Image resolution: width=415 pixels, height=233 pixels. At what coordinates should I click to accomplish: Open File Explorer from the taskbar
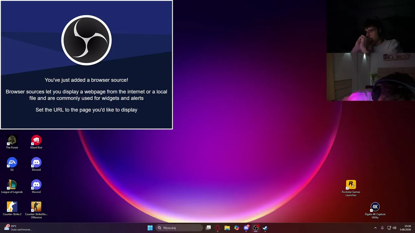tap(227, 228)
